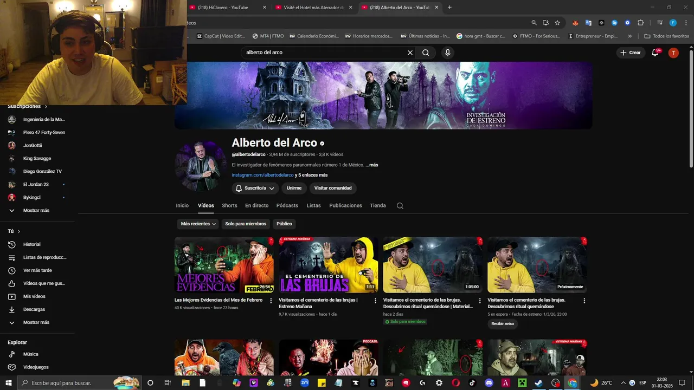
Task: Expand channel description with ...más
Action: pos(372,165)
